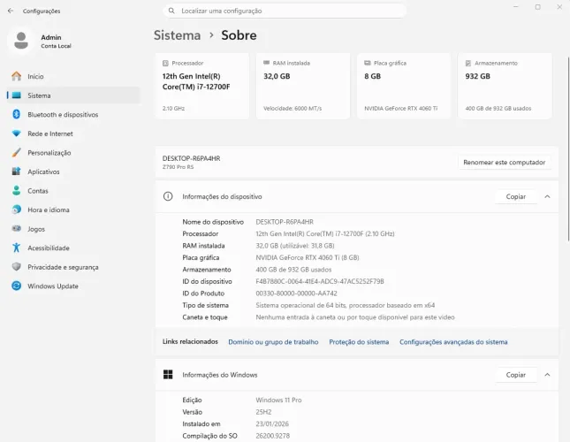Click the Caneta e toque value text
570x442 pixels.
point(354,317)
